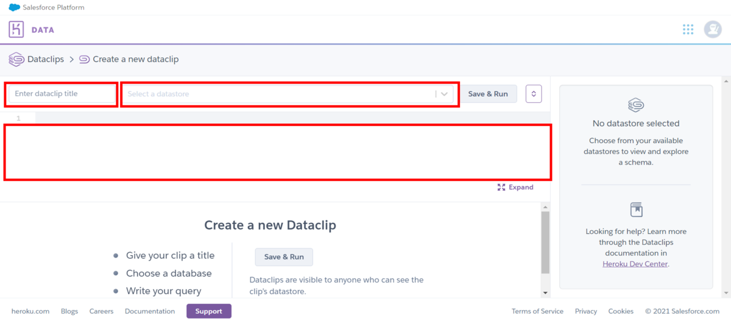Click the documentation book icon
This screenshot has height=324, width=731.
636,210
